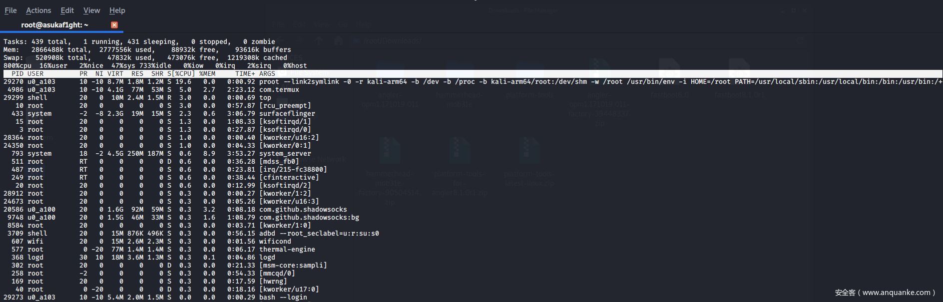Image resolution: width=943 pixels, height=302 pixels.
Task: Click the wificond process entry
Action: click(x=275, y=242)
